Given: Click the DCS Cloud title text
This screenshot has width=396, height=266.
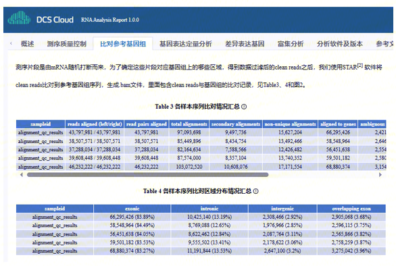Looking at the screenshot, I should tap(55, 20).
